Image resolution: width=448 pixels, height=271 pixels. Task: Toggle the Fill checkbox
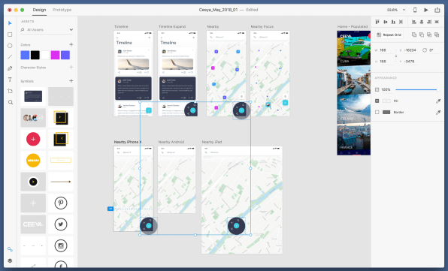[377, 101]
